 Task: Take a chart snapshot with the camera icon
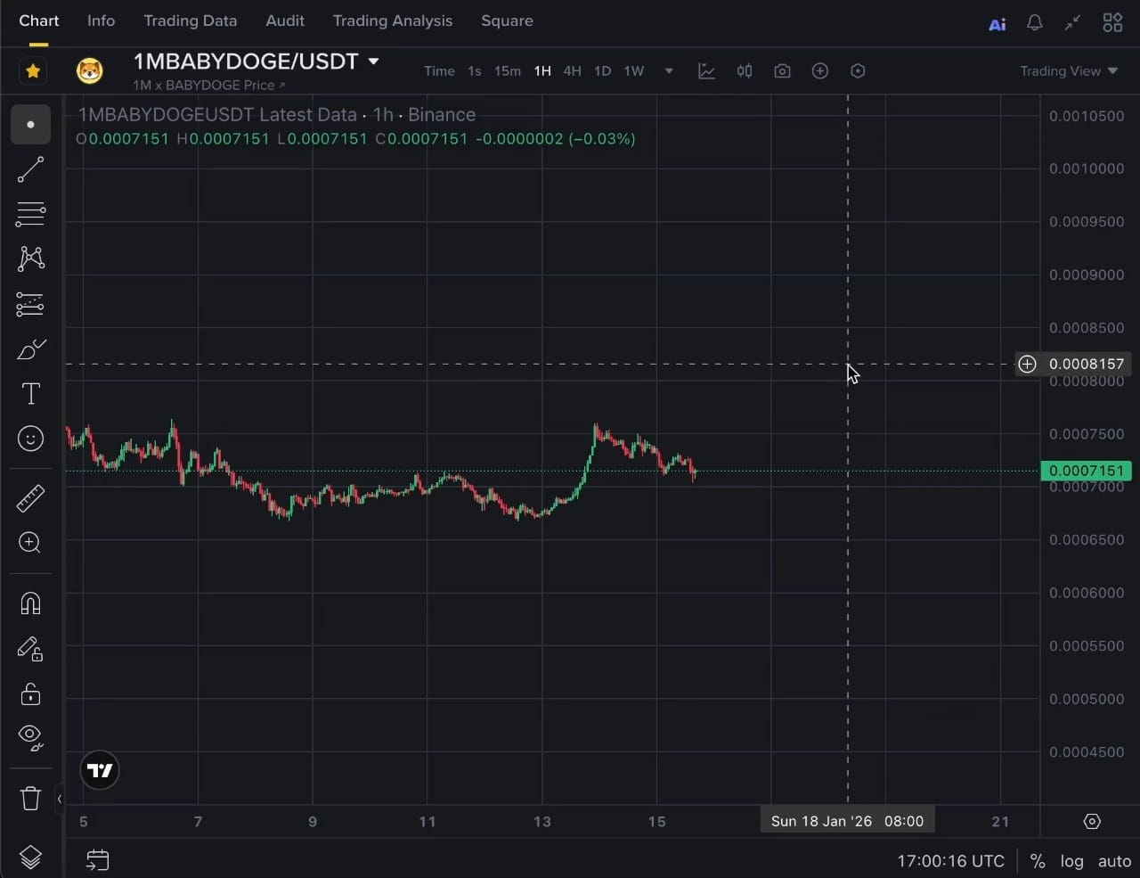click(782, 70)
